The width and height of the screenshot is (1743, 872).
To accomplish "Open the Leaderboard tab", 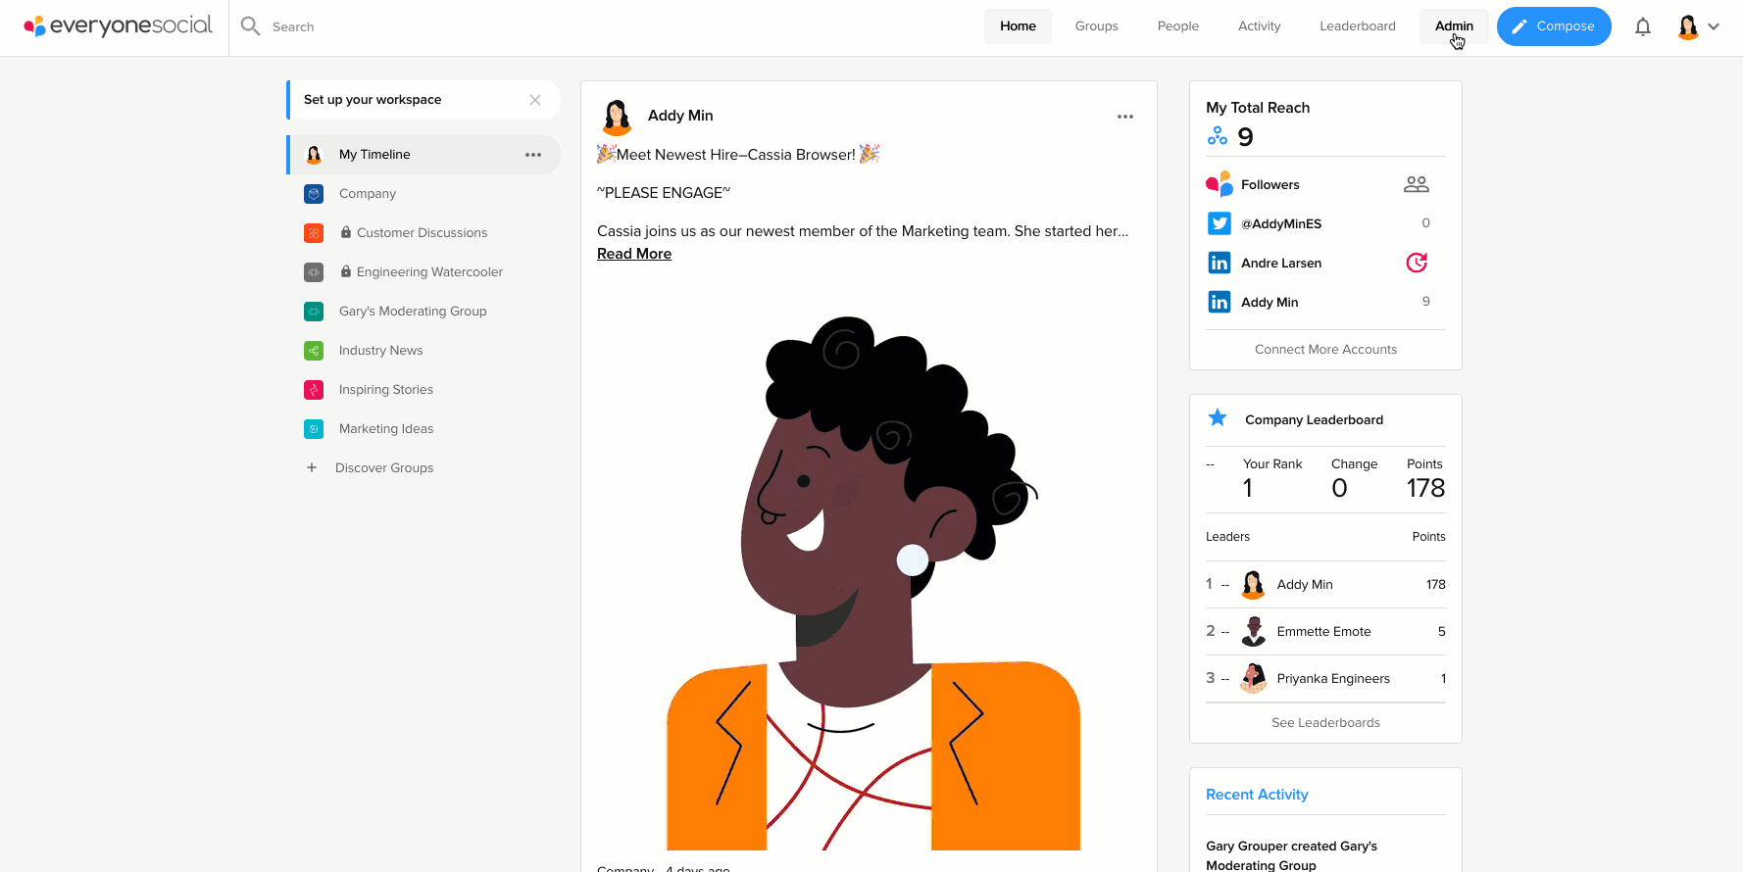I will (x=1358, y=26).
